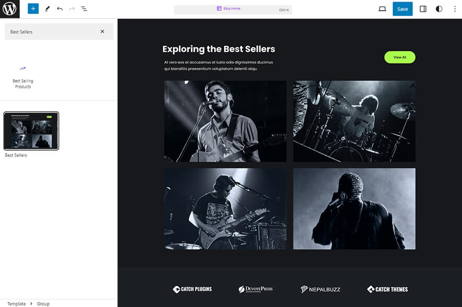Toggle the Document Overview list view
Image resolution: width=462 pixels, height=307 pixels.
pos(84,8)
